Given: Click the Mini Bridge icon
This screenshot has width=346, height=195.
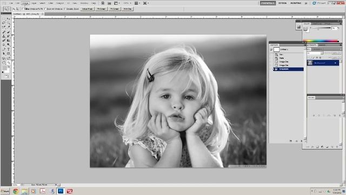Looking at the screenshot, I should tap(109, 3).
